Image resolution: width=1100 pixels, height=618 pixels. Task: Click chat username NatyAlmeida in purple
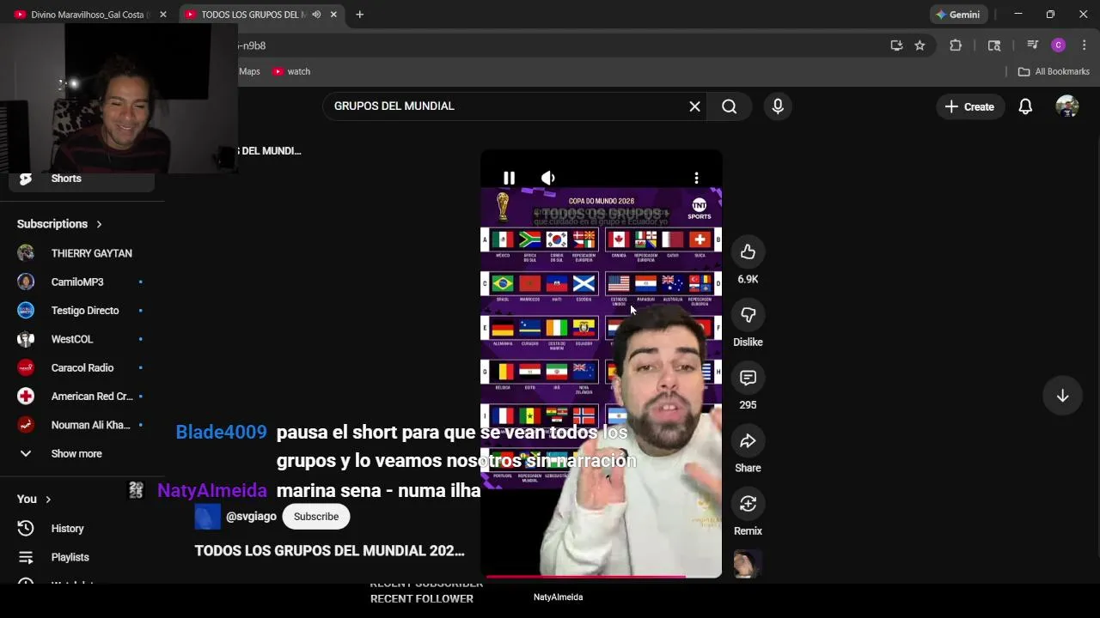[211, 491]
